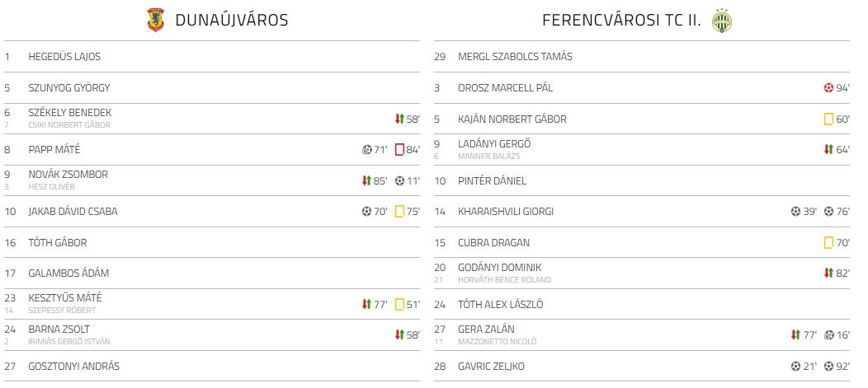Click the Dunaújváros team crest logo
This screenshot has width=868, height=388.
point(156,20)
